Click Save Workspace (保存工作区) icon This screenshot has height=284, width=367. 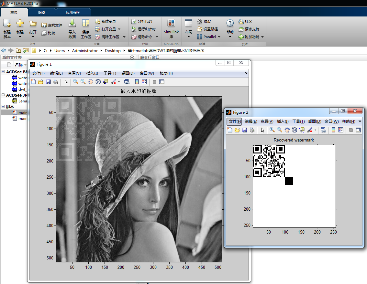click(x=86, y=23)
